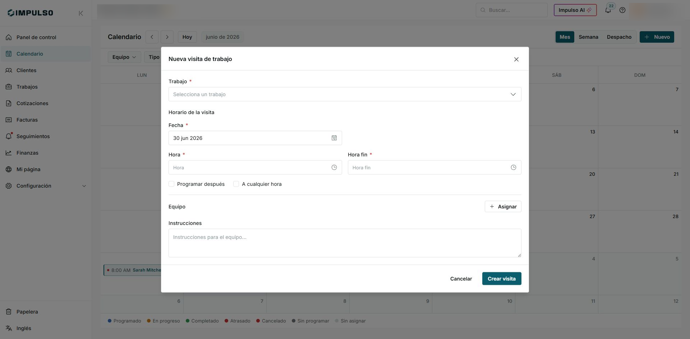The height and width of the screenshot is (339, 690).
Task: Open the 8:00 AM Sarah Mitchell calendar event
Action: coord(133,270)
